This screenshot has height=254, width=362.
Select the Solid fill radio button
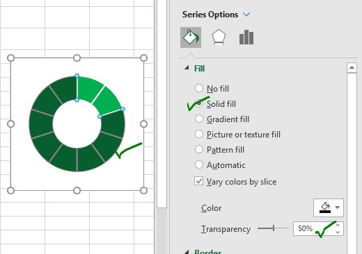click(x=199, y=103)
